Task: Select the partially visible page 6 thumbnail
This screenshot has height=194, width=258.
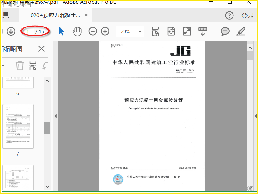Action: (x=18, y=82)
